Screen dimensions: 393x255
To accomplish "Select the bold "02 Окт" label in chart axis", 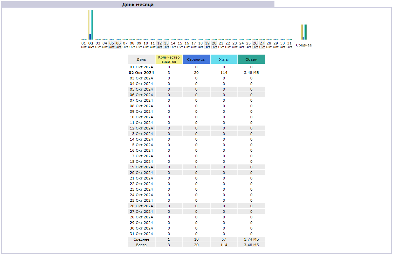I will [91, 45].
